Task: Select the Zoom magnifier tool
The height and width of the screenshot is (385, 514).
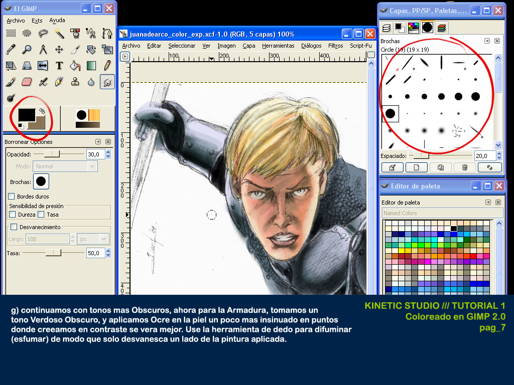Action: (27, 50)
